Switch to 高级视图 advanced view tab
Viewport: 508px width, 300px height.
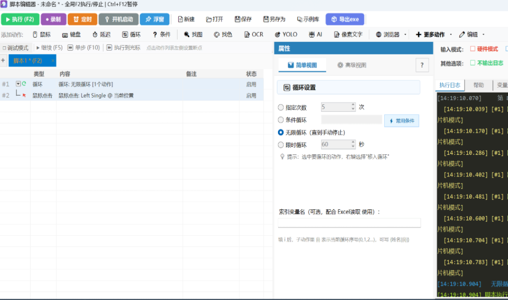pos(352,65)
